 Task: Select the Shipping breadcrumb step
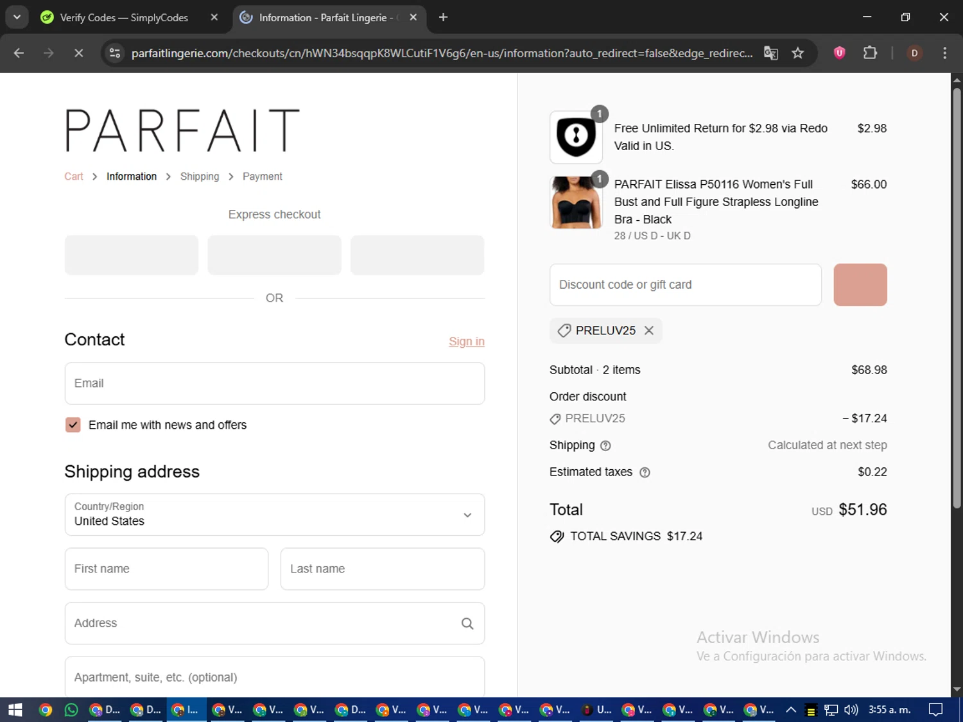click(x=200, y=176)
